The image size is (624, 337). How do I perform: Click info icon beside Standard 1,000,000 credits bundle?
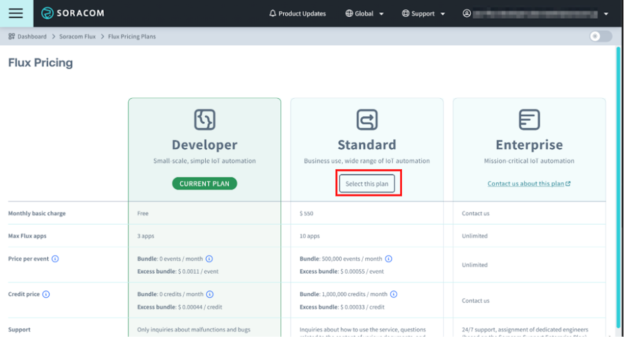394,294
